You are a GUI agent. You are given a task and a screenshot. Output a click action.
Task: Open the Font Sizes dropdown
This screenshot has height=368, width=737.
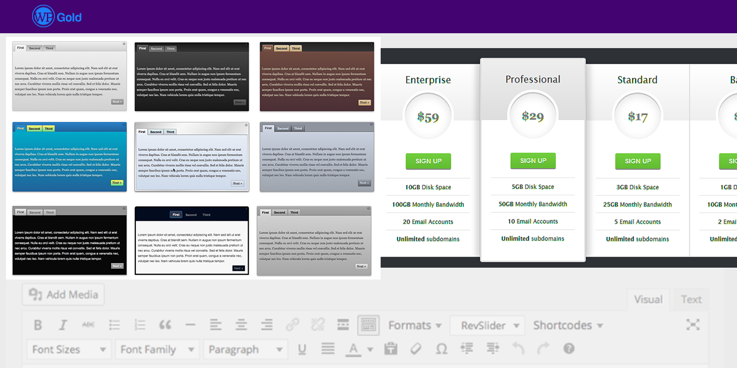tap(69, 350)
